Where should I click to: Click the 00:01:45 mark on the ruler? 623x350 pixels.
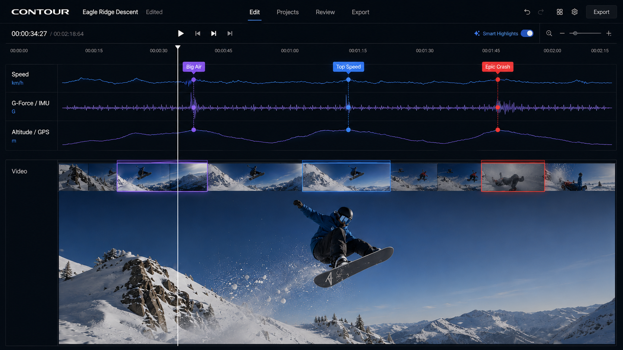click(x=491, y=51)
